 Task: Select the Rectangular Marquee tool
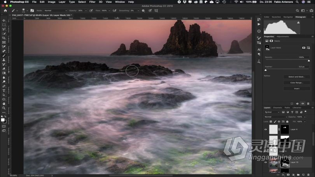[4, 25]
